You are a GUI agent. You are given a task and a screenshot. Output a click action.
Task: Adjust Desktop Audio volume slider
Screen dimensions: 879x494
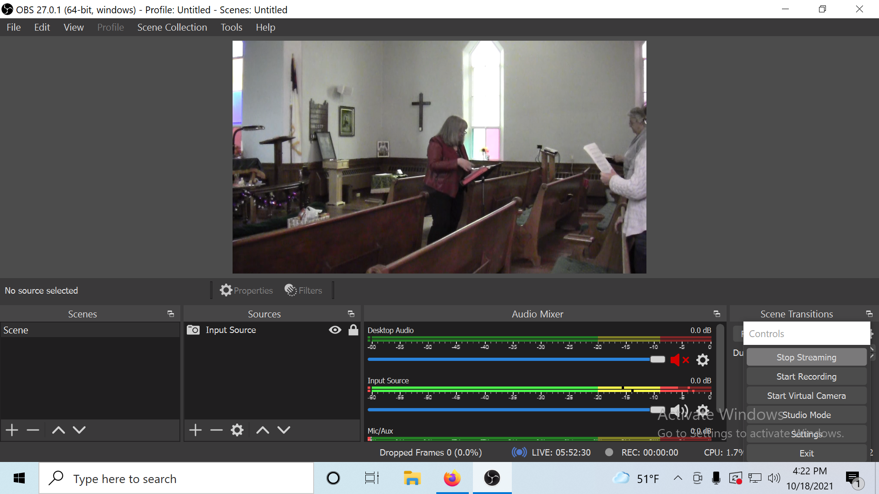pos(657,360)
